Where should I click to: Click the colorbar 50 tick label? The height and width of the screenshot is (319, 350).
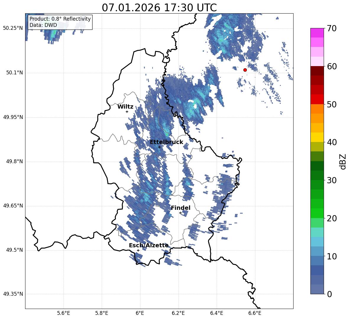coord(332,104)
